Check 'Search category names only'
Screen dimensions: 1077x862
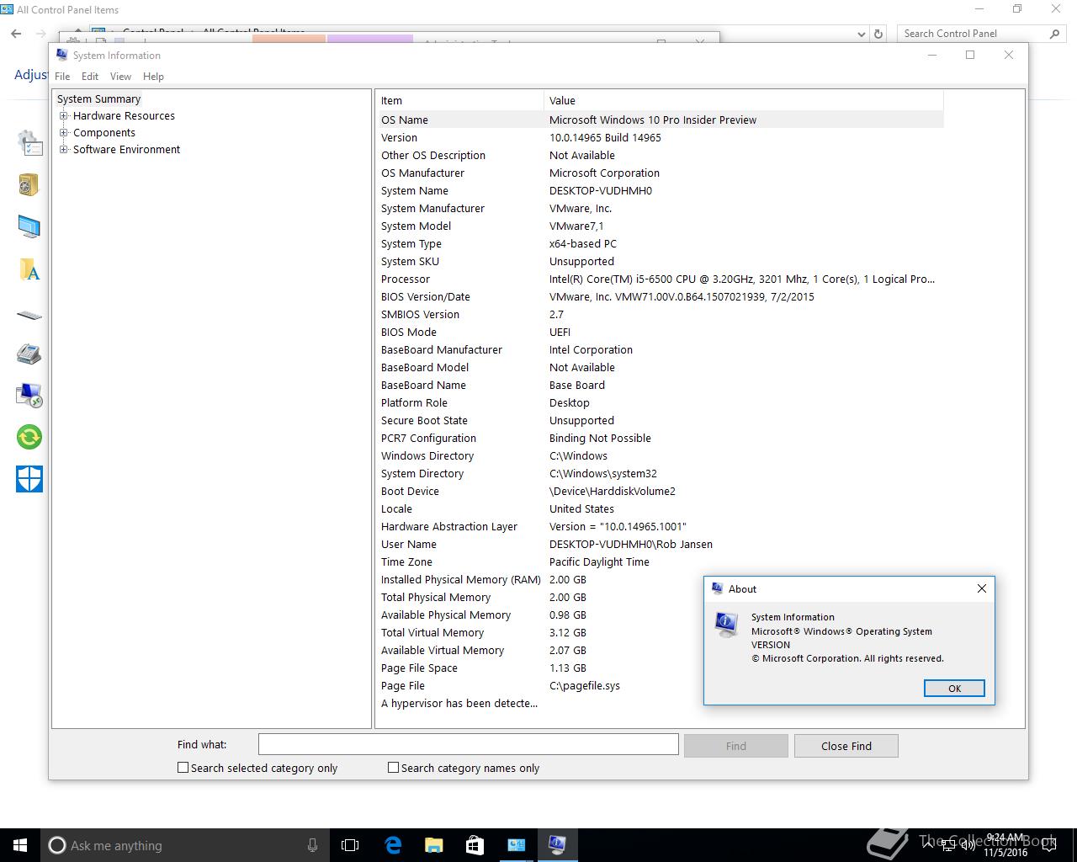[393, 768]
